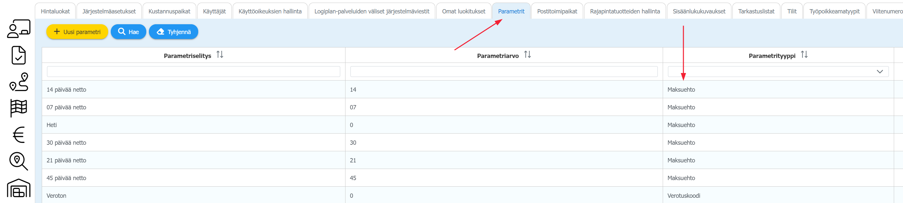
Task: Open the Parametrityyppi filter dropdown
Action: [x=778, y=72]
